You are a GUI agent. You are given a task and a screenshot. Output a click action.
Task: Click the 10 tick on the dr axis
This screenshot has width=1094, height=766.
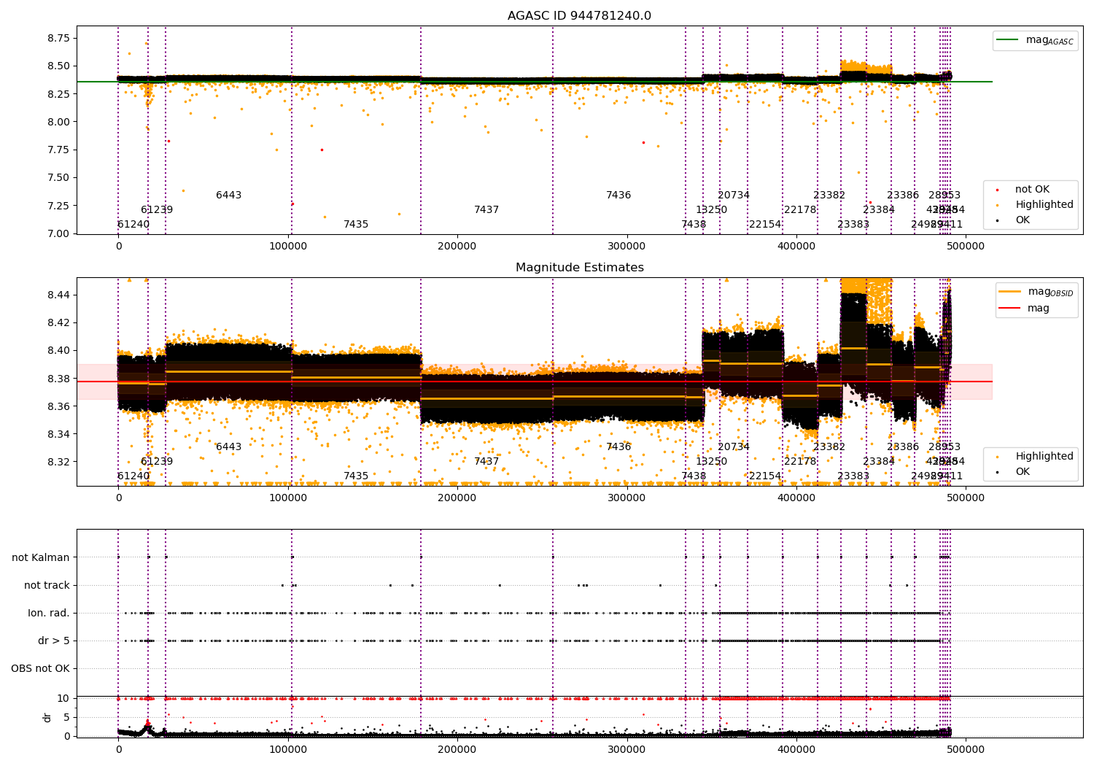tap(64, 699)
